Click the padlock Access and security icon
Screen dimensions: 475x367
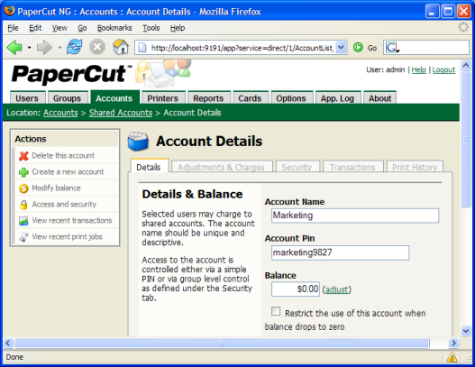[x=23, y=205]
